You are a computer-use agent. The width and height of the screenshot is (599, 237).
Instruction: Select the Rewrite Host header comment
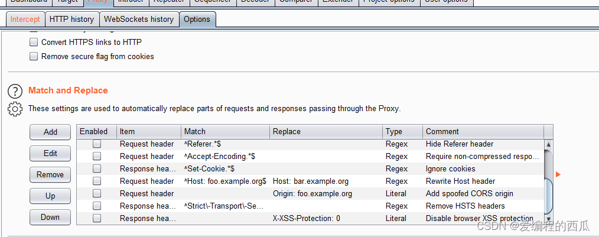483,181
